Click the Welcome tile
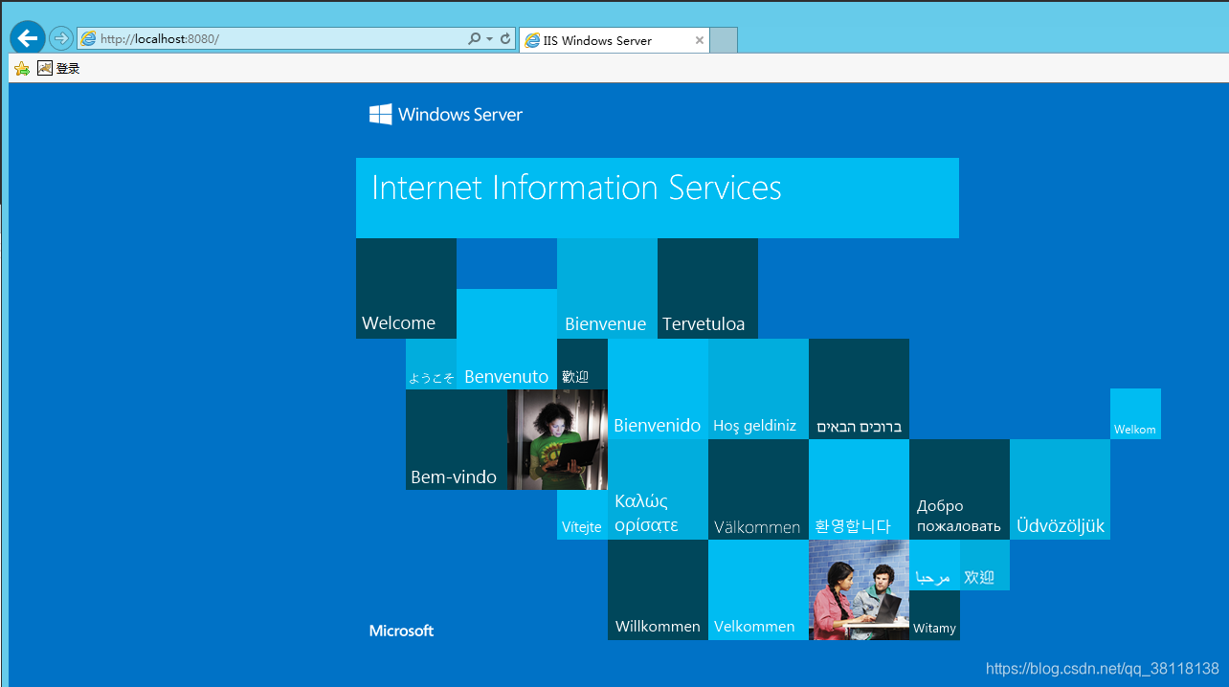 [406, 288]
